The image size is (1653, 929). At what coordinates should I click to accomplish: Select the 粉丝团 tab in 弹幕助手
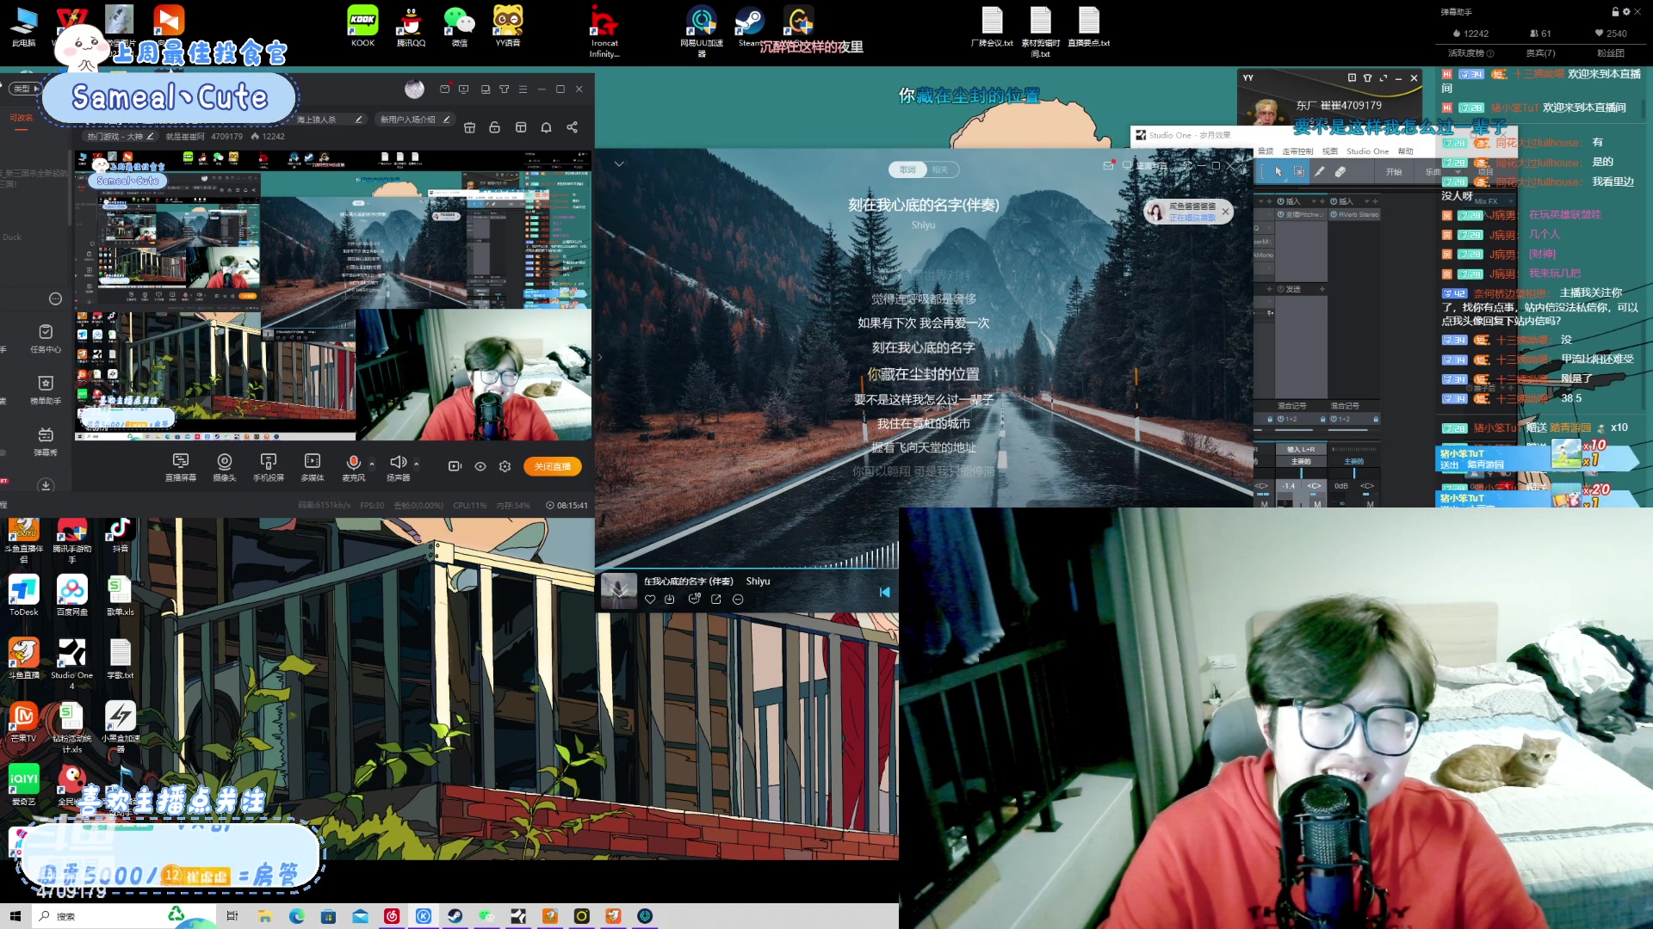[1611, 53]
